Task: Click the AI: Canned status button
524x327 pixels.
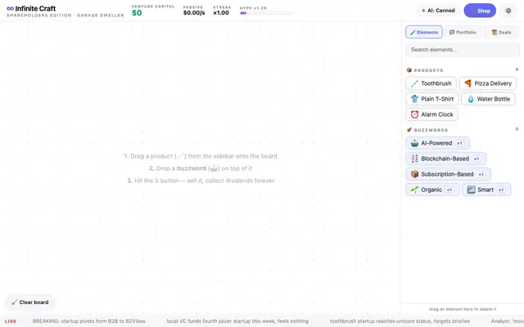Action: pos(439,11)
